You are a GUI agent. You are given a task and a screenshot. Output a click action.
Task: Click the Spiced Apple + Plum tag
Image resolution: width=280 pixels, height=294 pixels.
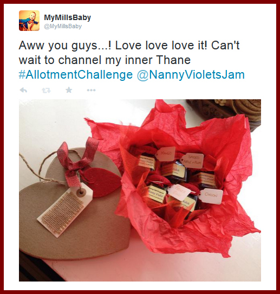pyautogui.click(x=192, y=161)
